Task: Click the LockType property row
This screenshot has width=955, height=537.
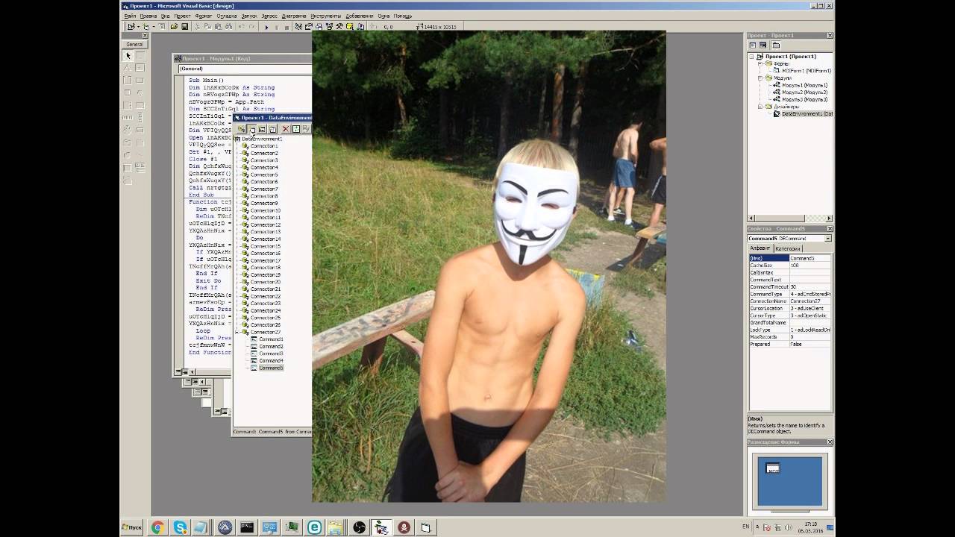Action: pos(790,330)
